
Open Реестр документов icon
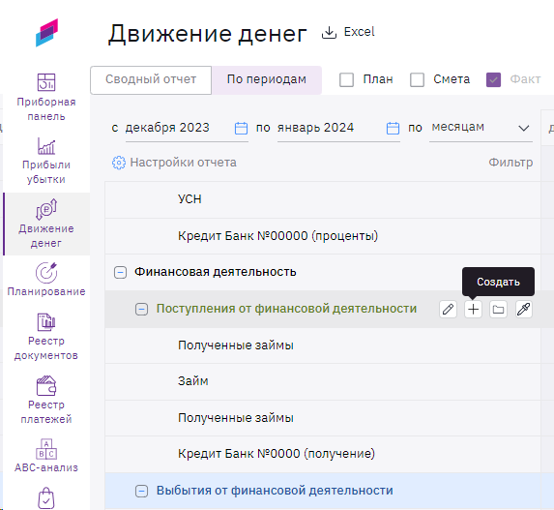click(x=46, y=322)
